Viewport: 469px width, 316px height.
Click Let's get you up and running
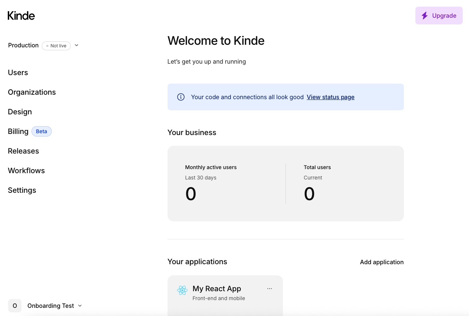coord(207,61)
